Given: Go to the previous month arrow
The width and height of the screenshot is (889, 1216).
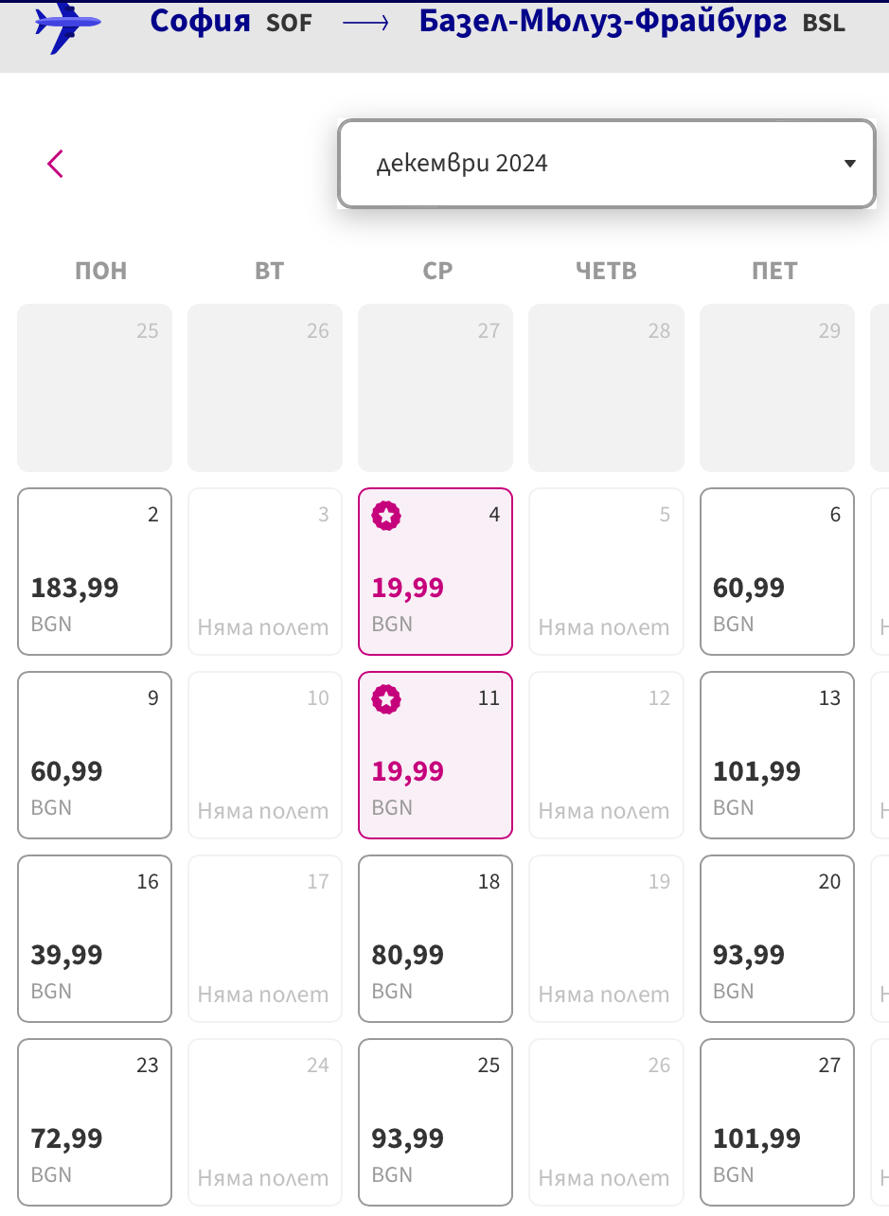Looking at the screenshot, I should click(56, 164).
